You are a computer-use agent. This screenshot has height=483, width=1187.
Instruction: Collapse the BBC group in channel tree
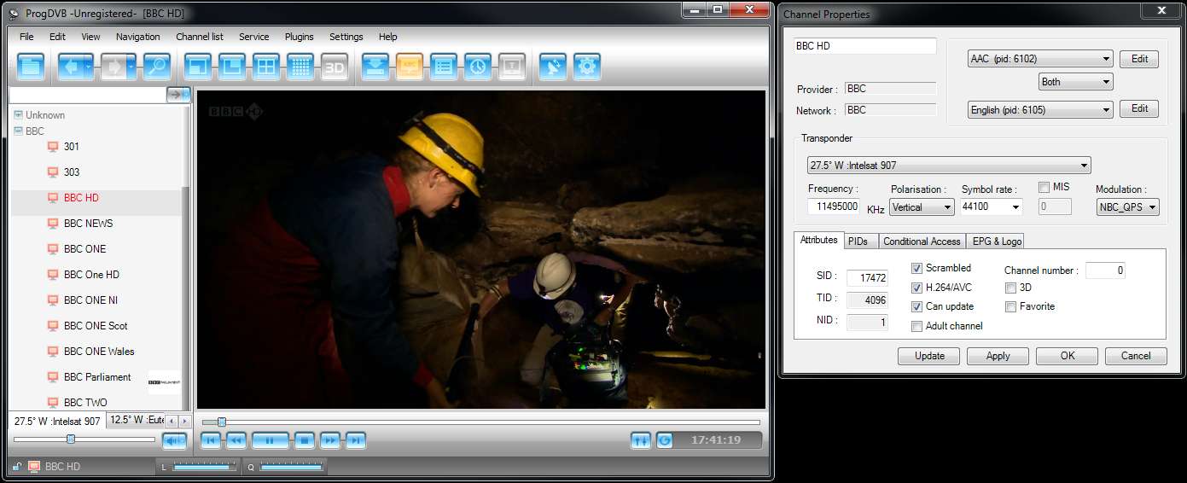pos(17,131)
